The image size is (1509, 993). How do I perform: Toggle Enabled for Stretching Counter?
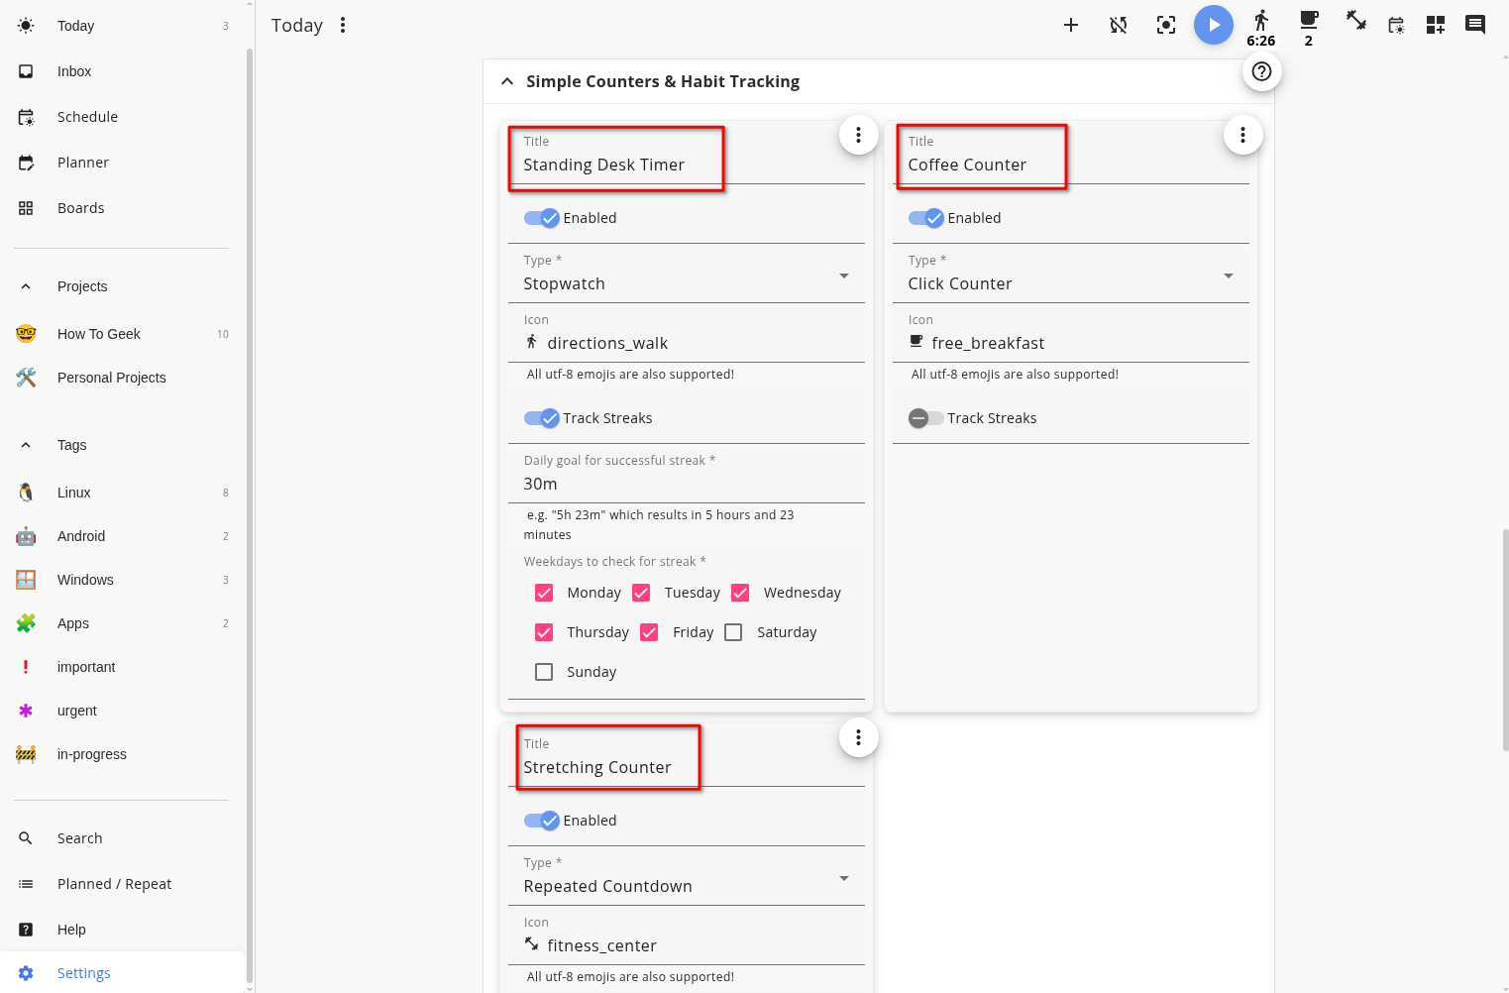click(x=542, y=821)
